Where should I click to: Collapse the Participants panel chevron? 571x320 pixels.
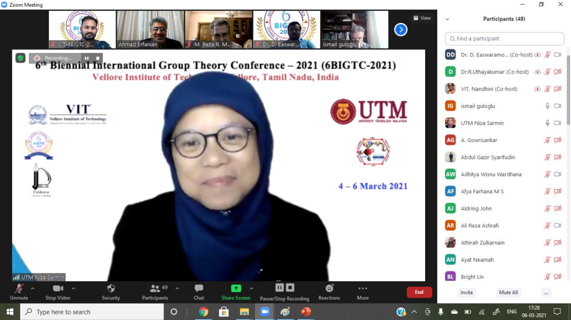[447, 19]
